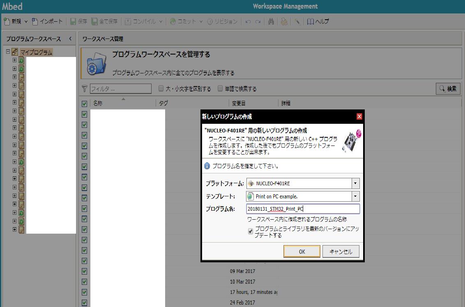
Task: Select the NUCLEO-F401RE platform combo box
Action: [303, 184]
